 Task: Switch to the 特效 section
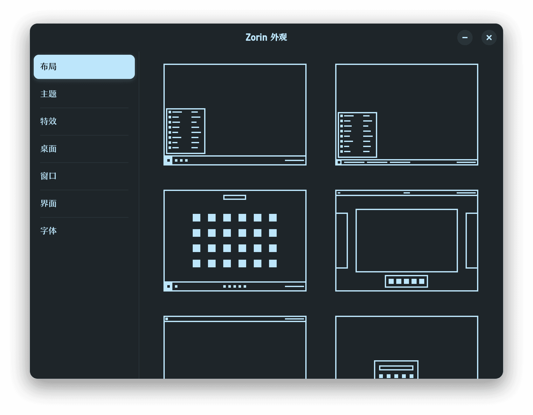point(84,122)
